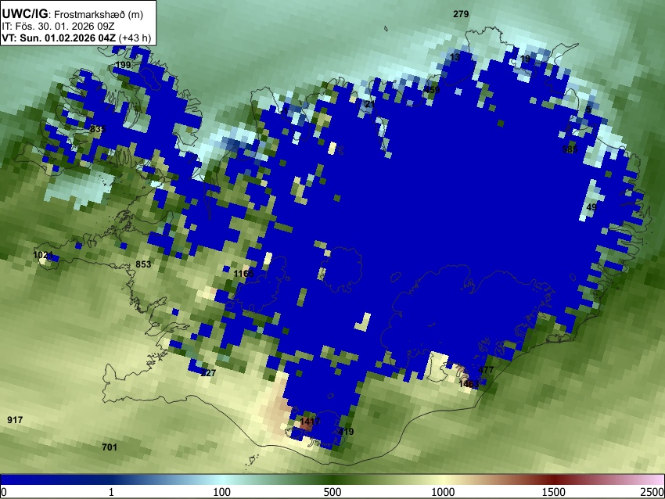Click the map value 853
Screen dimensions: 665x499
click(143, 264)
